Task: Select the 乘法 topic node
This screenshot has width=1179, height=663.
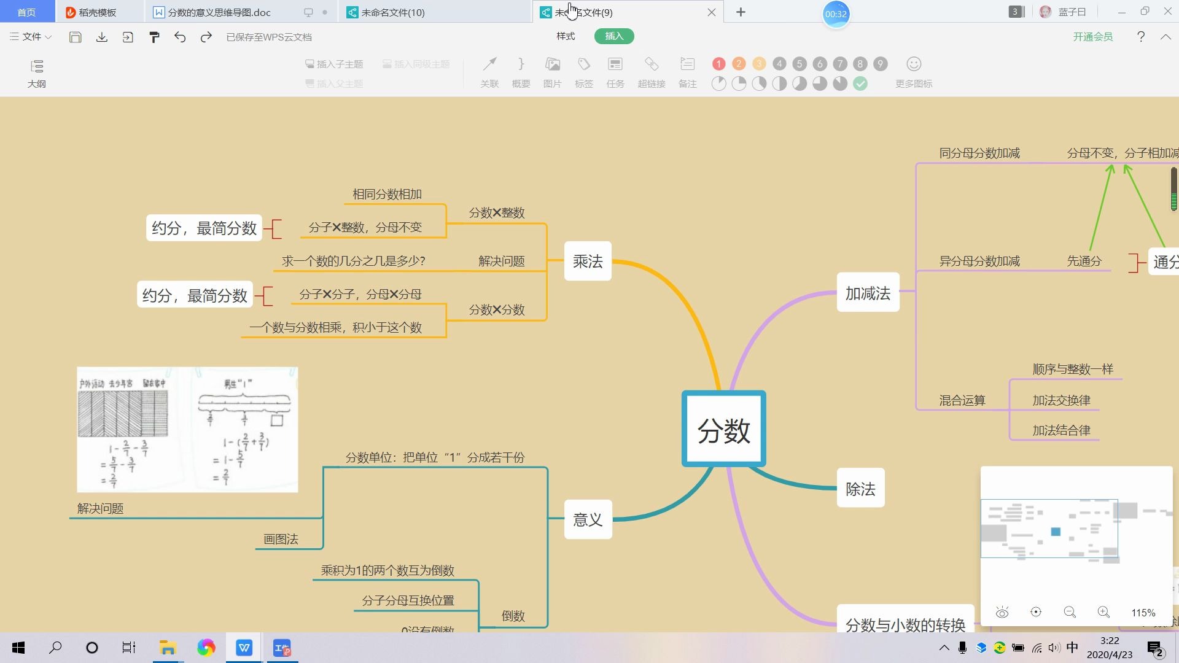Action: coord(588,262)
